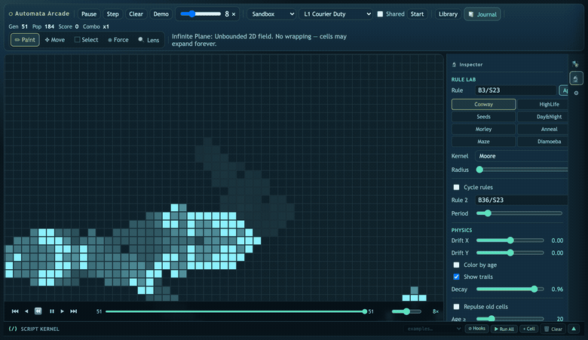Adjust the Decay slider

[x=510, y=289]
